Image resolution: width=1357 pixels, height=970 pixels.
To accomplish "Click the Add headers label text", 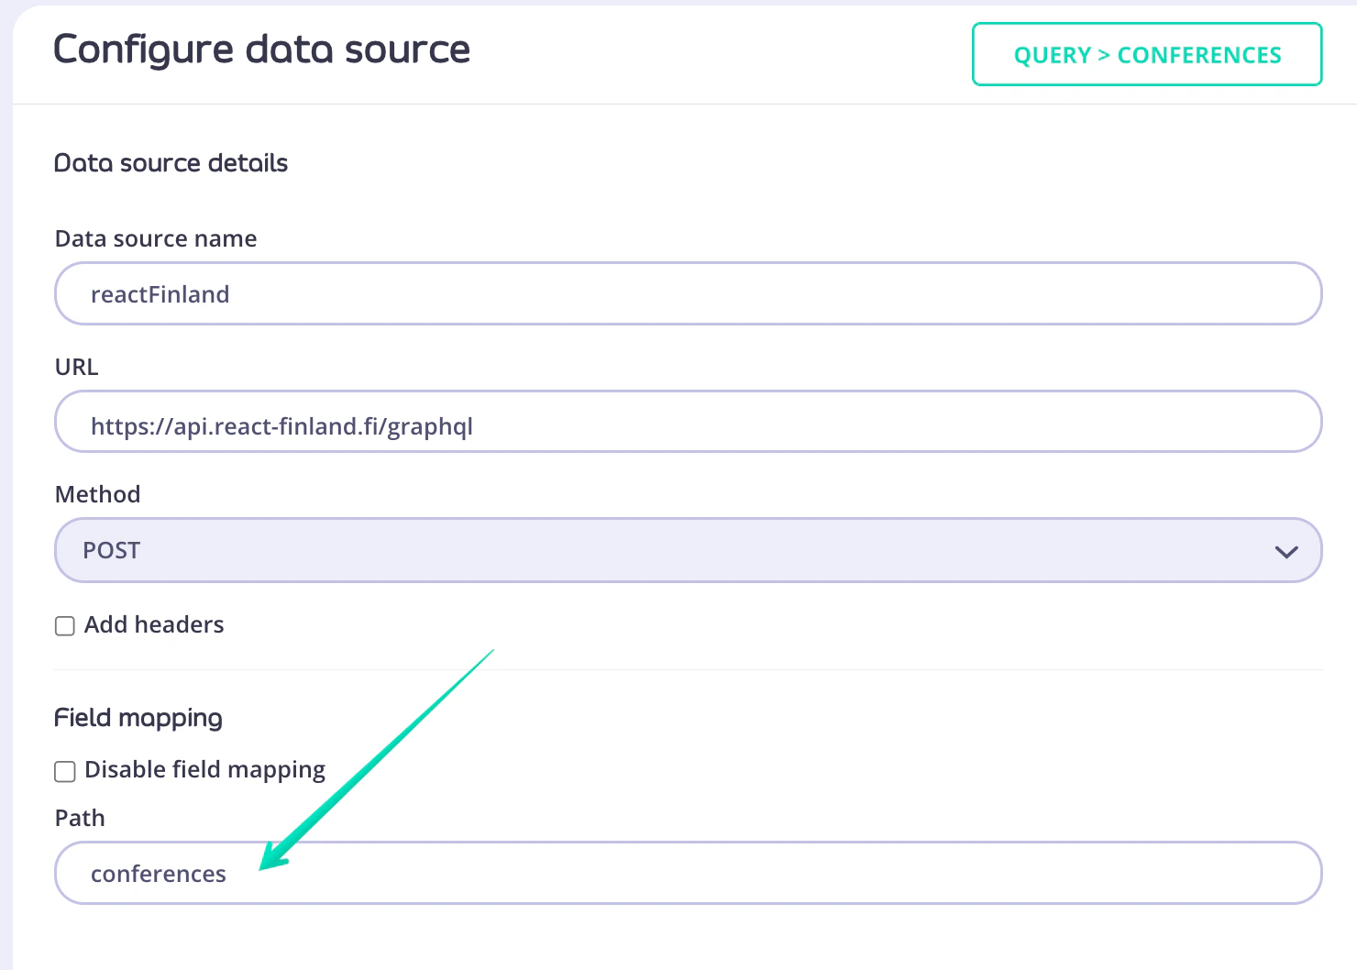I will point(153,624).
